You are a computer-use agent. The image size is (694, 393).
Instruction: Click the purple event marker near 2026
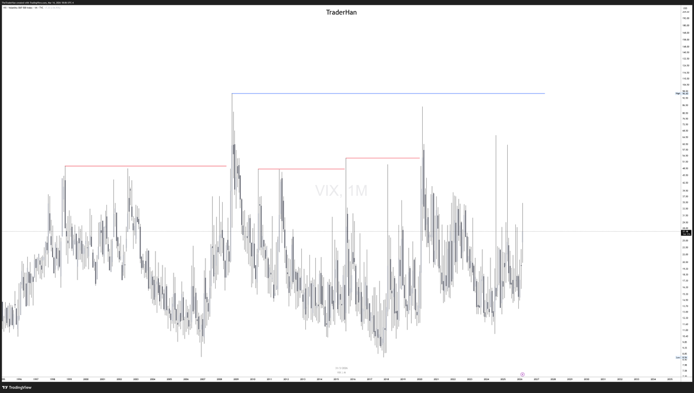point(523,375)
